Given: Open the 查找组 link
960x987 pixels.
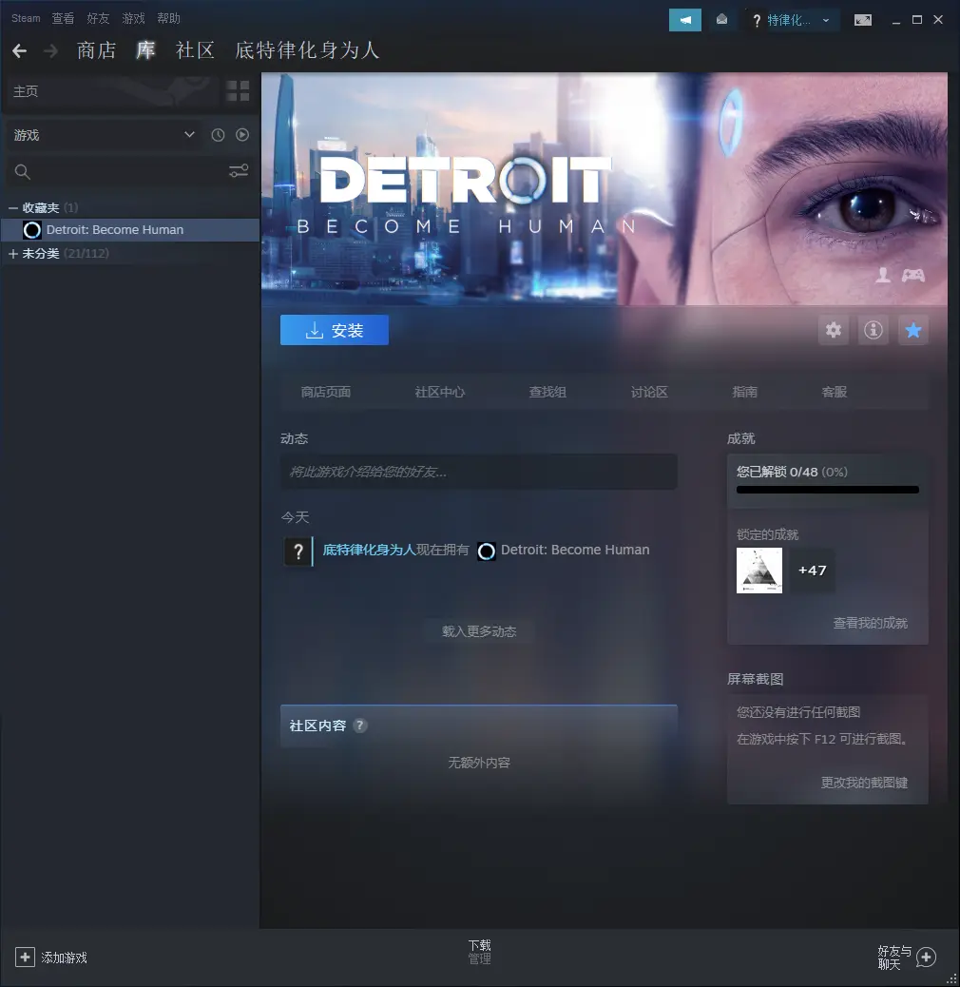Looking at the screenshot, I should point(547,392).
